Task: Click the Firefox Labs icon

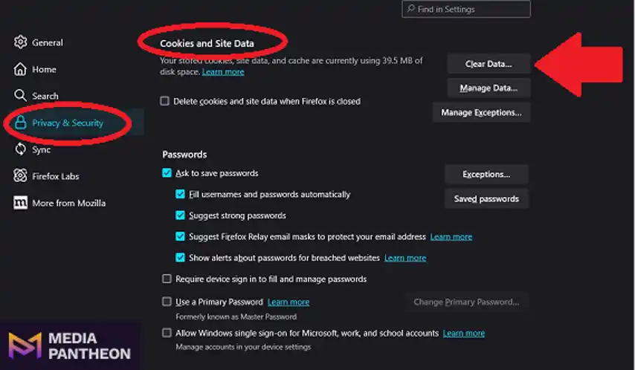Action: pos(20,175)
